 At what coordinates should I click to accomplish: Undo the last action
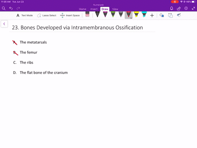click(11, 8)
